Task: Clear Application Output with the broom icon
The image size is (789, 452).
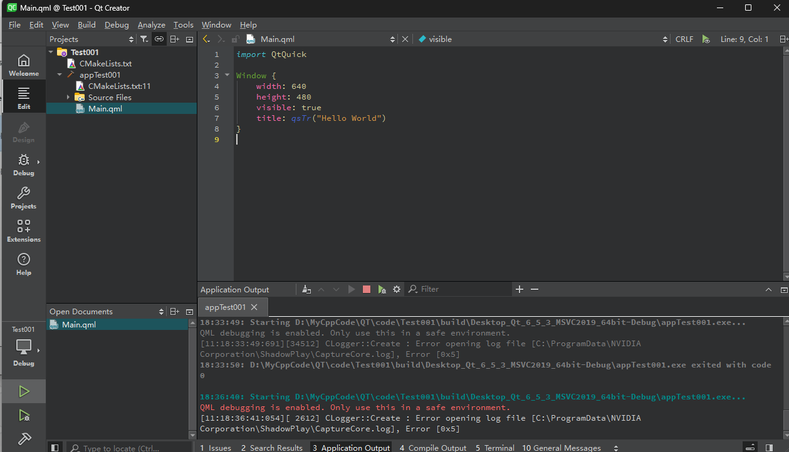Action: [x=306, y=289]
